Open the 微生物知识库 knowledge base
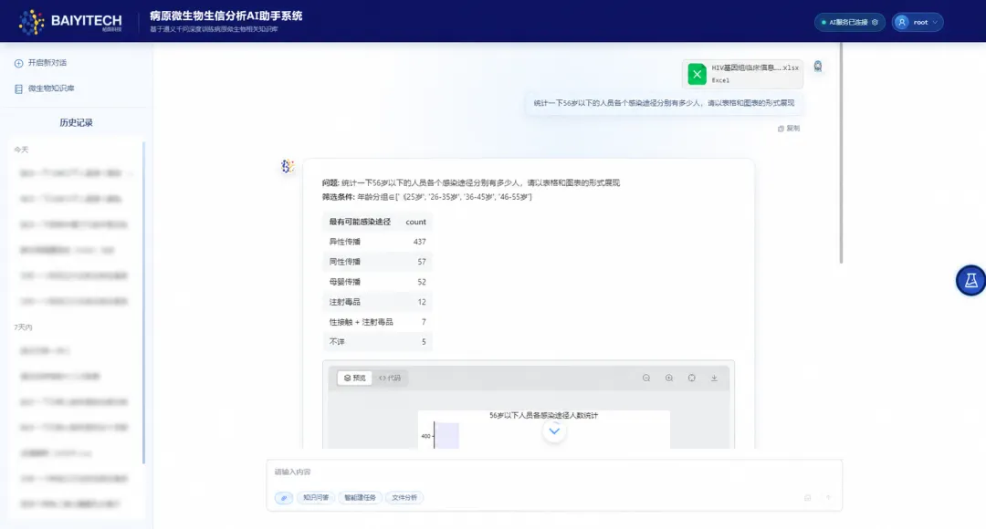 (45, 88)
